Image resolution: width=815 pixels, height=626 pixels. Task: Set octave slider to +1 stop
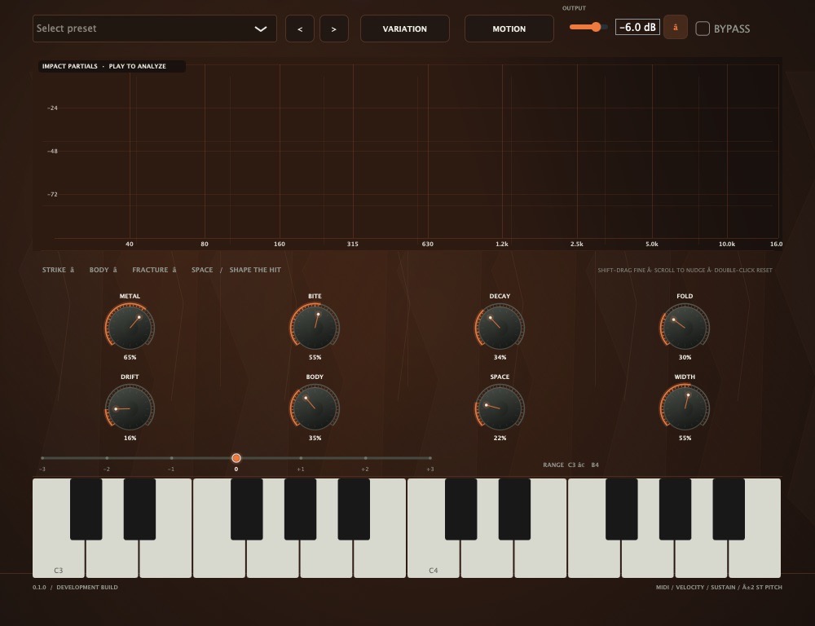[x=301, y=458]
